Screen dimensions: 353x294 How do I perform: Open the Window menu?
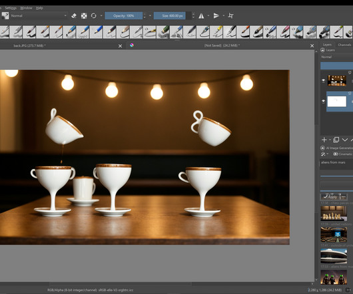pyautogui.click(x=26, y=8)
